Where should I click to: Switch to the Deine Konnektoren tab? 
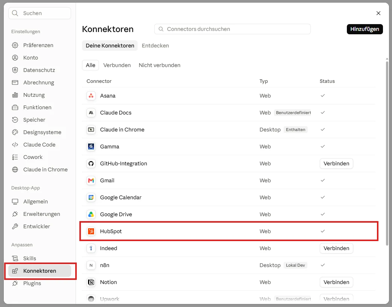(110, 46)
